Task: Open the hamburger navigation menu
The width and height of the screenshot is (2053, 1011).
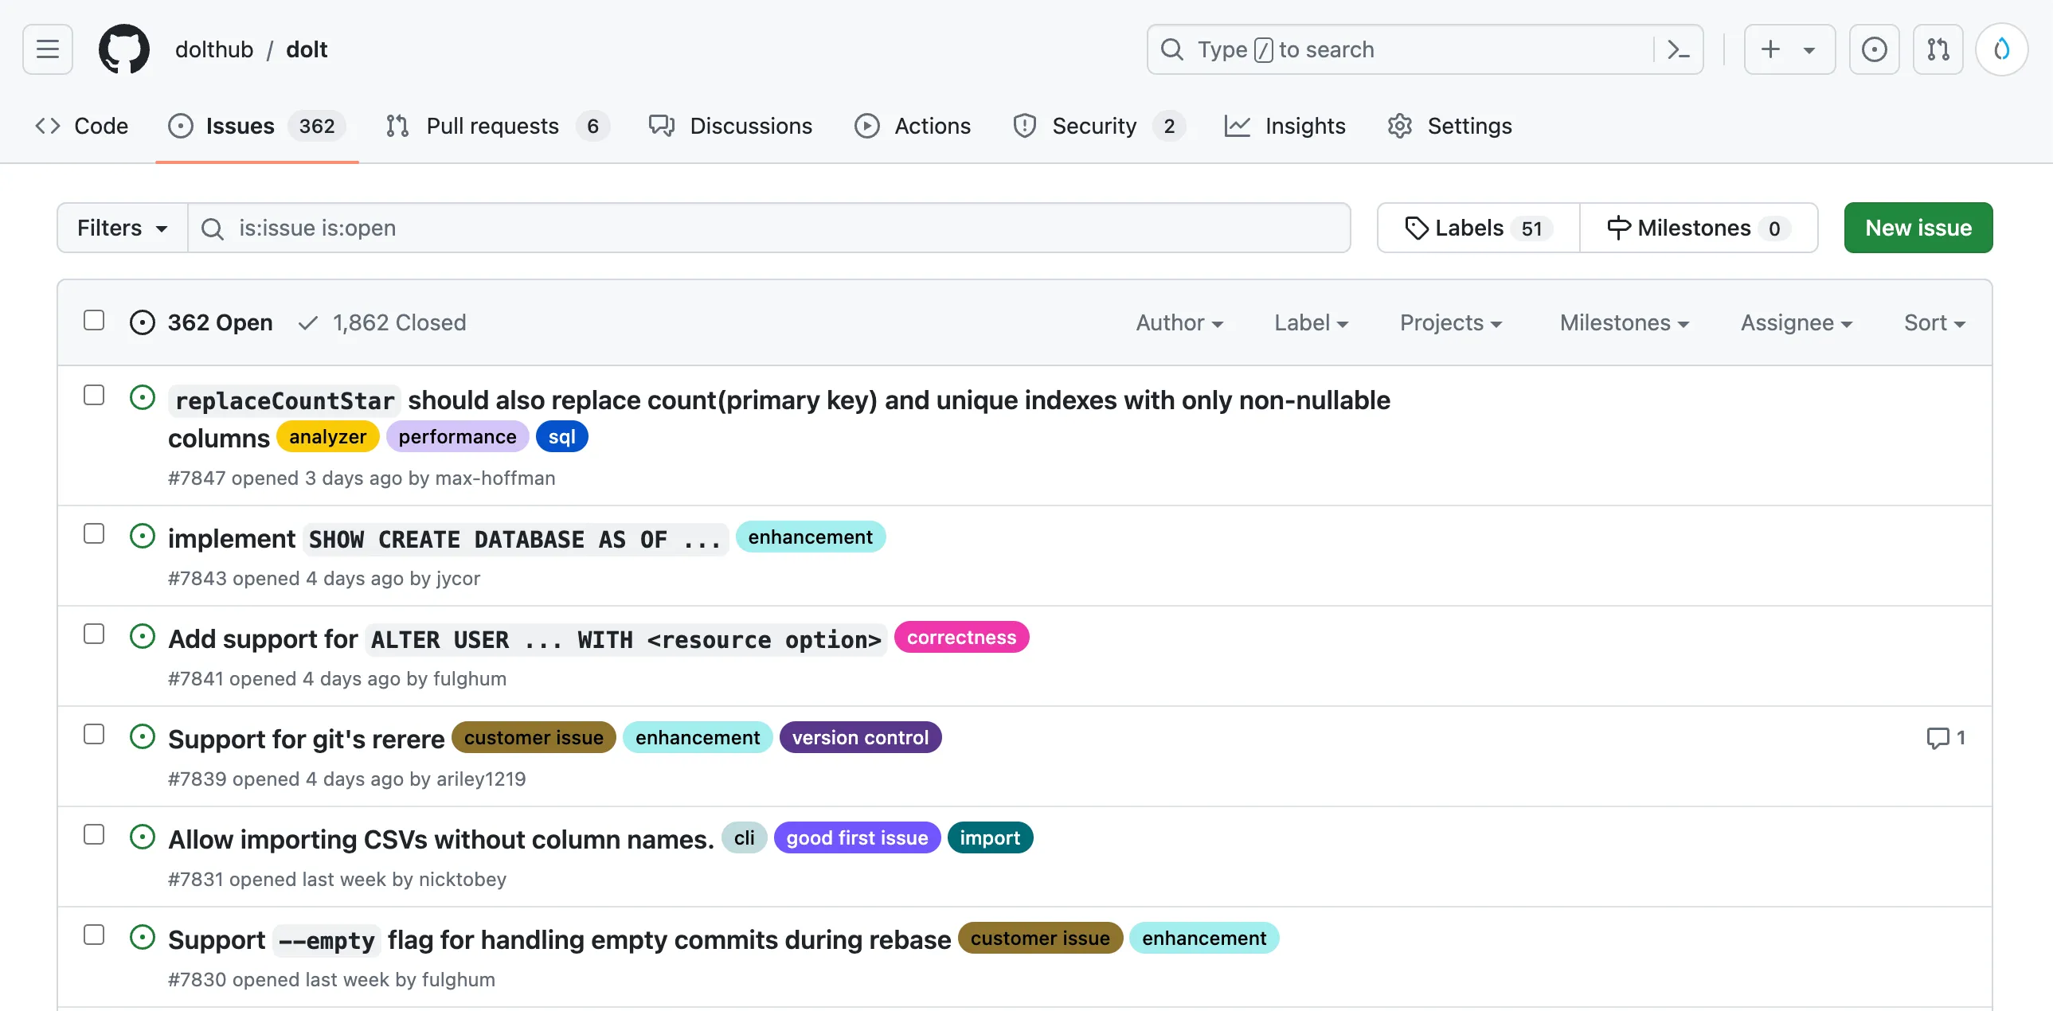Action: coord(48,49)
